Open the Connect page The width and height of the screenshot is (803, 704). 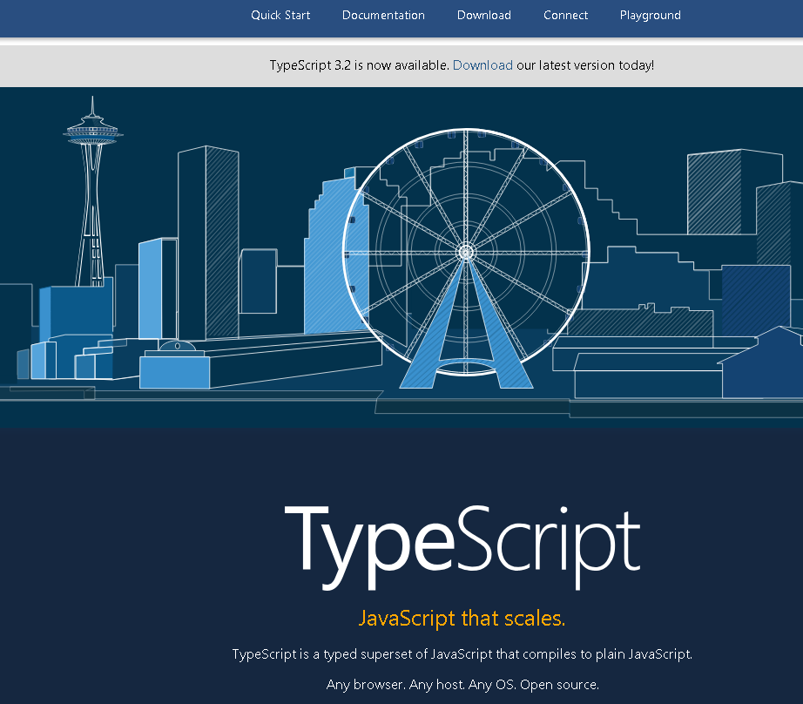565,15
